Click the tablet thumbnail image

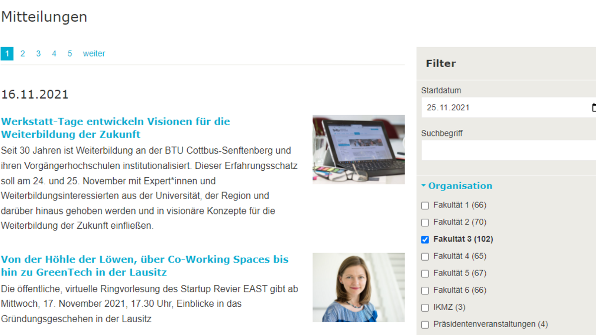358,149
